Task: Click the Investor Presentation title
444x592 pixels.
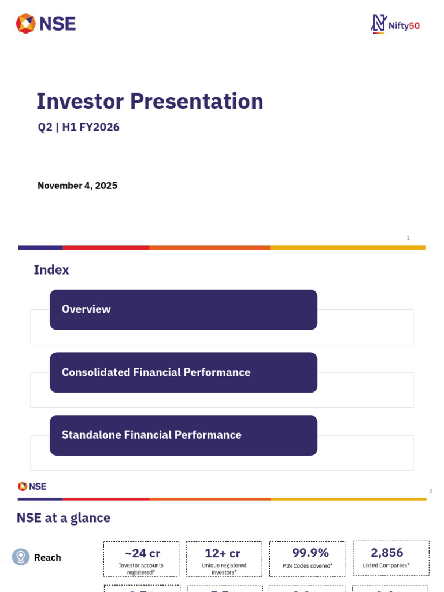Action: pos(150,101)
